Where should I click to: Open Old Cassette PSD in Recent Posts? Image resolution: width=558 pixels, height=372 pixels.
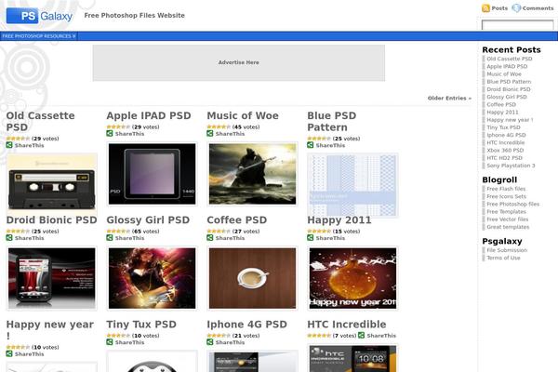point(510,59)
